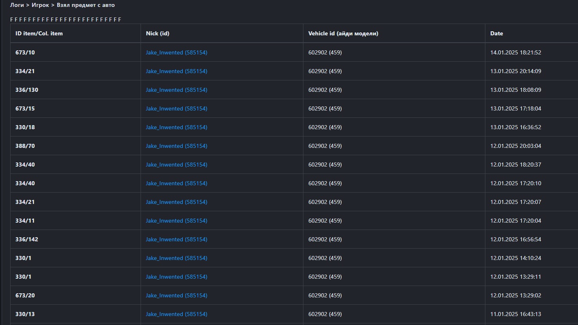Image resolution: width=578 pixels, height=325 pixels.
Task: Open Jake_Inwented link in the 673/10 row
Action: (176, 52)
